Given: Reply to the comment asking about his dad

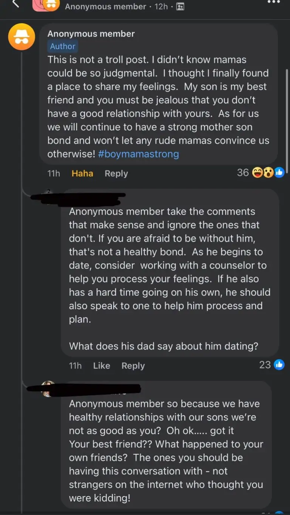Looking at the screenshot, I should (x=133, y=366).
